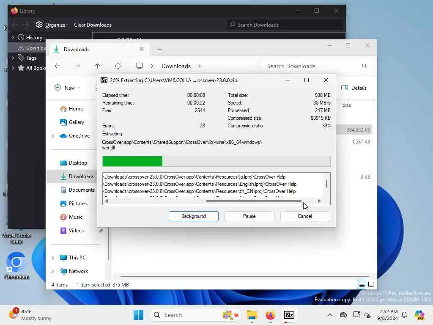Click the PC monitor icon in address bar
Viewport: 433px width, 325px height.
[x=140, y=66]
